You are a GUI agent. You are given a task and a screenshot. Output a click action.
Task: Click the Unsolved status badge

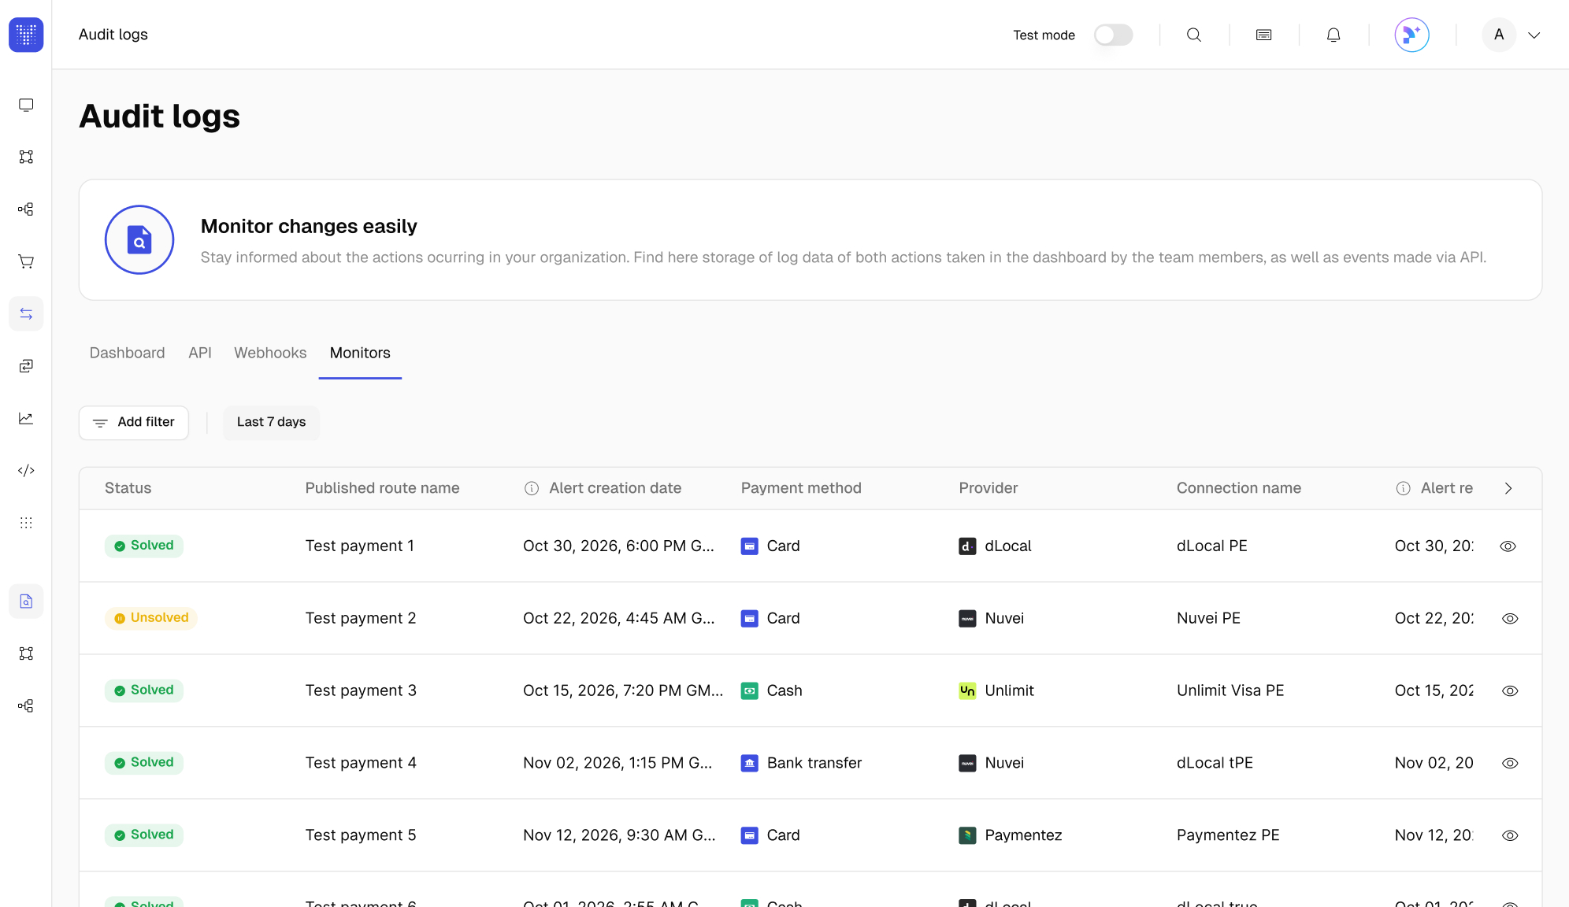(151, 618)
